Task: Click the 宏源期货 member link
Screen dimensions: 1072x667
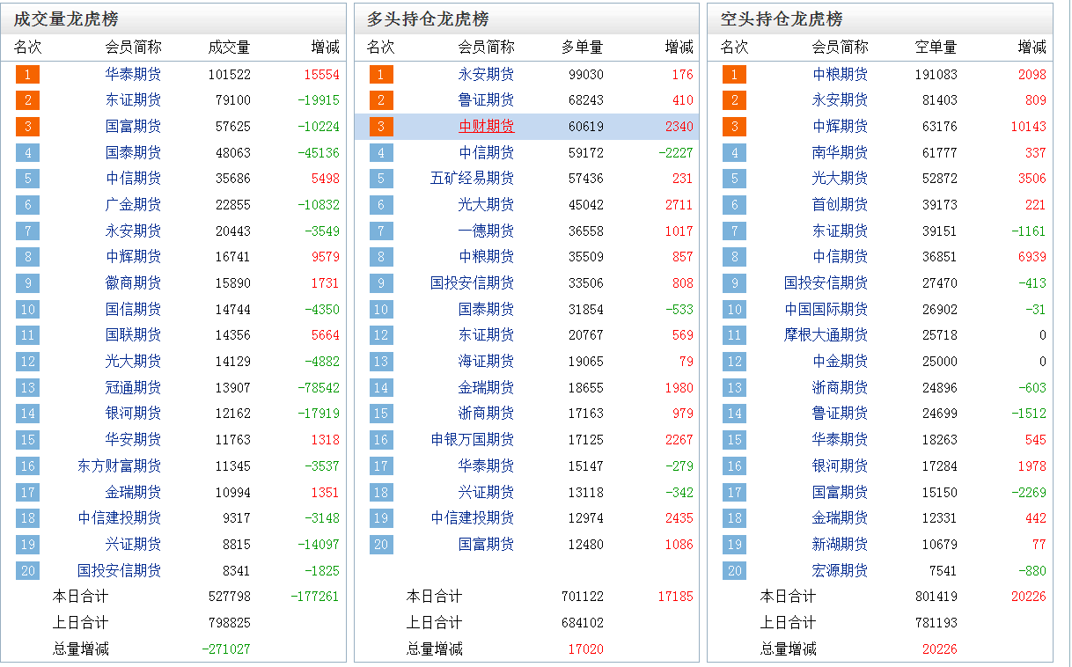Action: [840, 571]
